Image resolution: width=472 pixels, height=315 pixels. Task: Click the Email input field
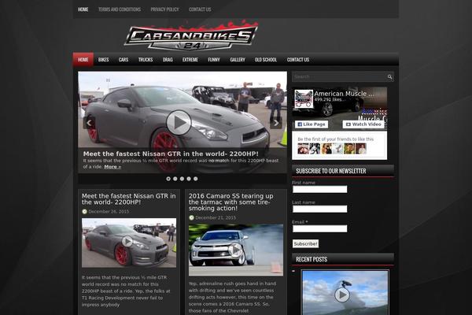(x=319, y=229)
